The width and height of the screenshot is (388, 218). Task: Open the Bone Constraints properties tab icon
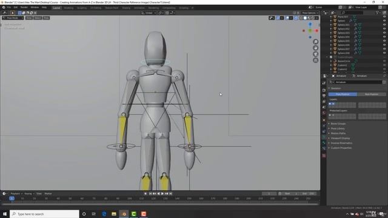(324, 148)
